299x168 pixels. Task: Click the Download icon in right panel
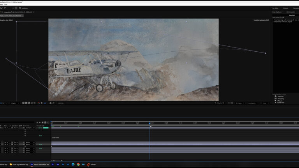(x=276, y=96)
